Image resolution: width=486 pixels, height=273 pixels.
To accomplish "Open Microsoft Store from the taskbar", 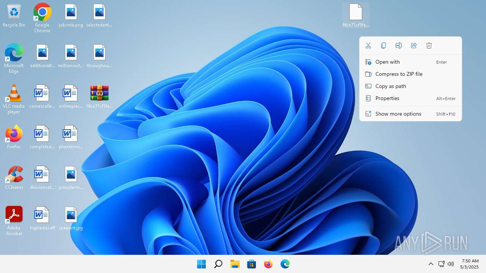I will click(252, 264).
